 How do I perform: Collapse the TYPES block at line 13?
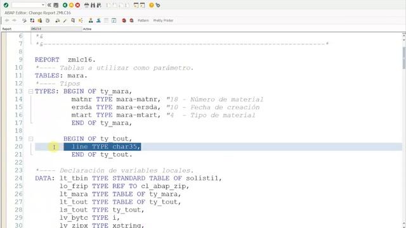pos(31,91)
